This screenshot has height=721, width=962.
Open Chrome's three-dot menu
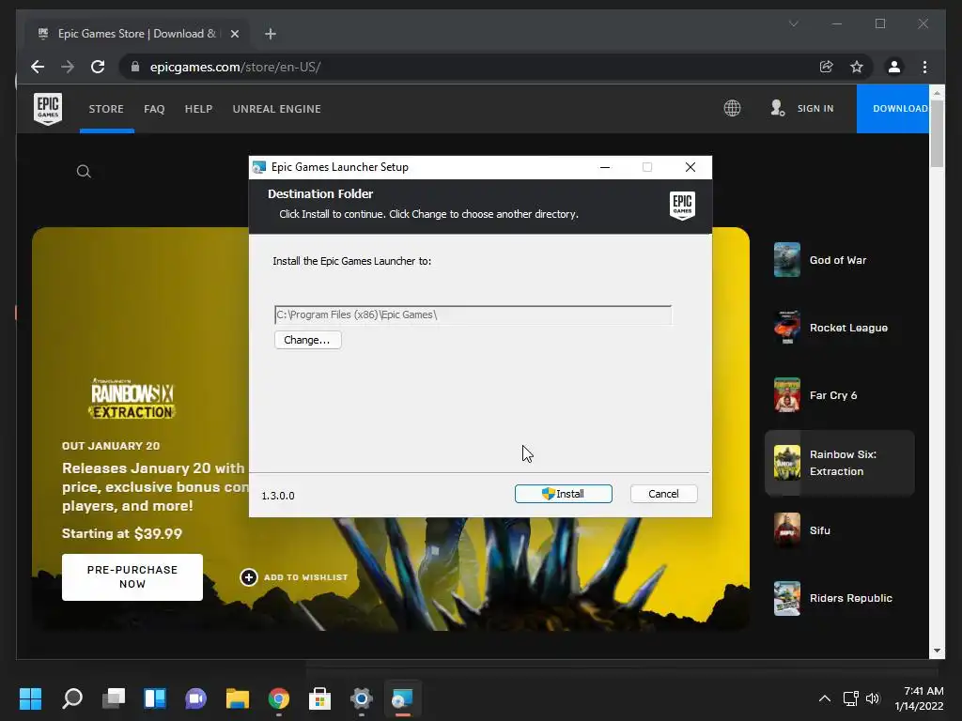click(x=924, y=67)
